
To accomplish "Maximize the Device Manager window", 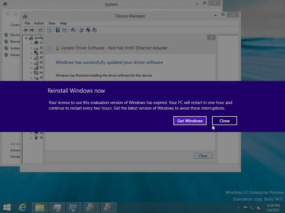I will click(223, 15).
